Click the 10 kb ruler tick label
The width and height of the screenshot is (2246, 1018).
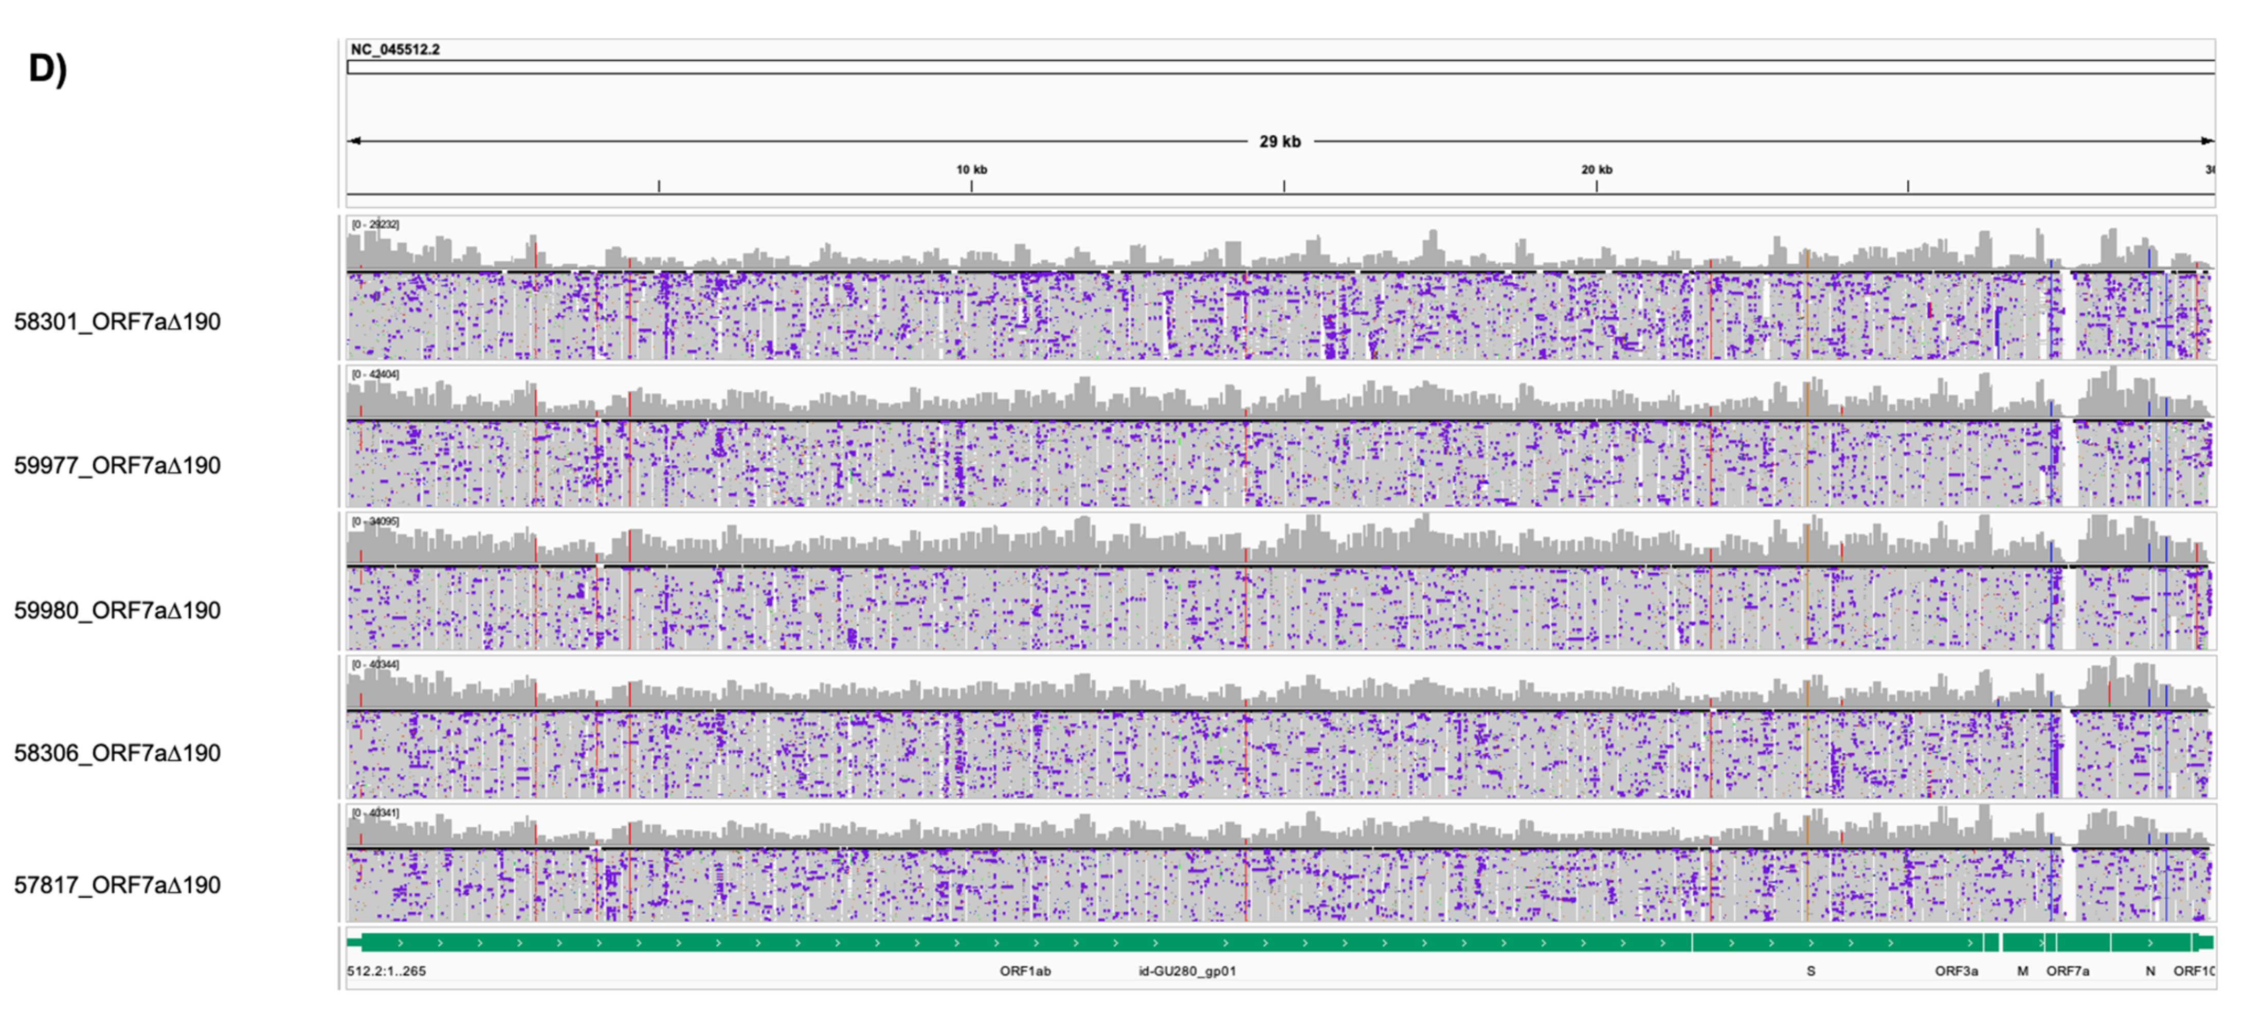[x=971, y=170]
